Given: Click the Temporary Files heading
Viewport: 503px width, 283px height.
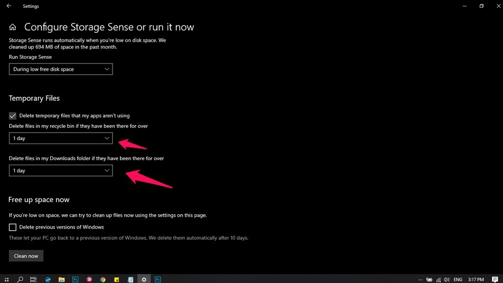Looking at the screenshot, I should [x=34, y=98].
